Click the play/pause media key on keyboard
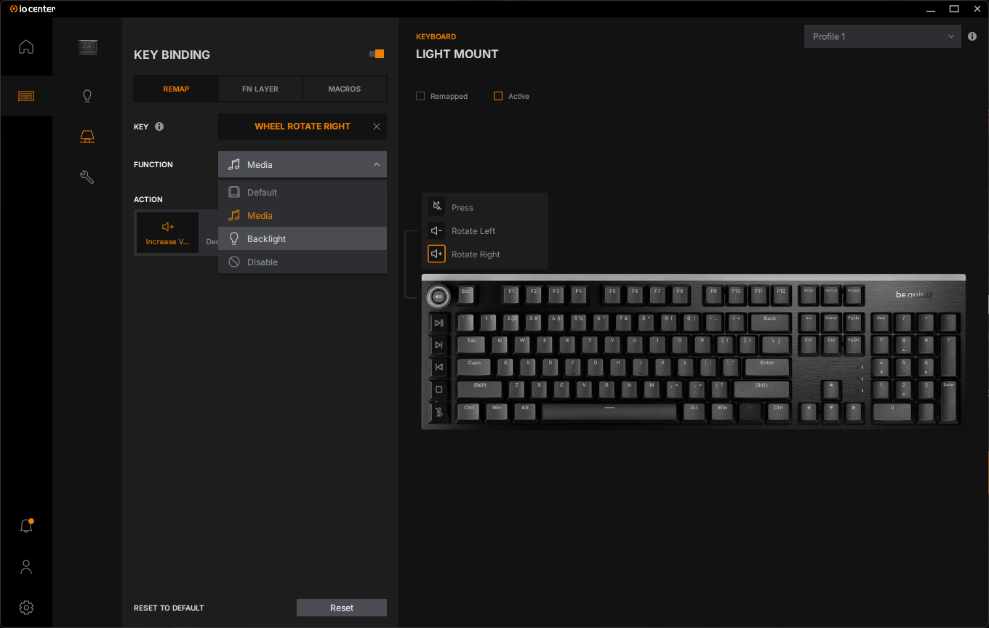Image resolution: width=989 pixels, height=628 pixels. [x=439, y=323]
